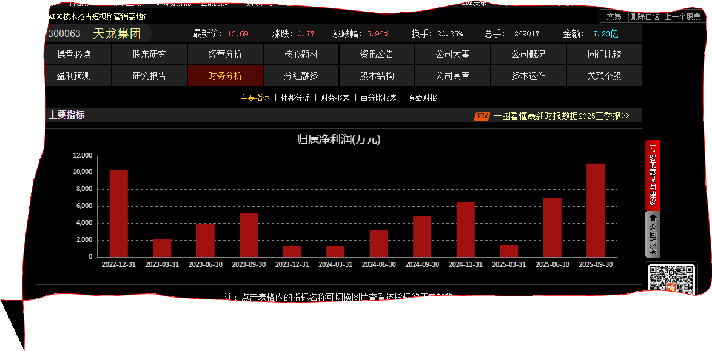Open the 原始财报 sub-menu link
The width and height of the screenshot is (712, 351).
click(423, 98)
